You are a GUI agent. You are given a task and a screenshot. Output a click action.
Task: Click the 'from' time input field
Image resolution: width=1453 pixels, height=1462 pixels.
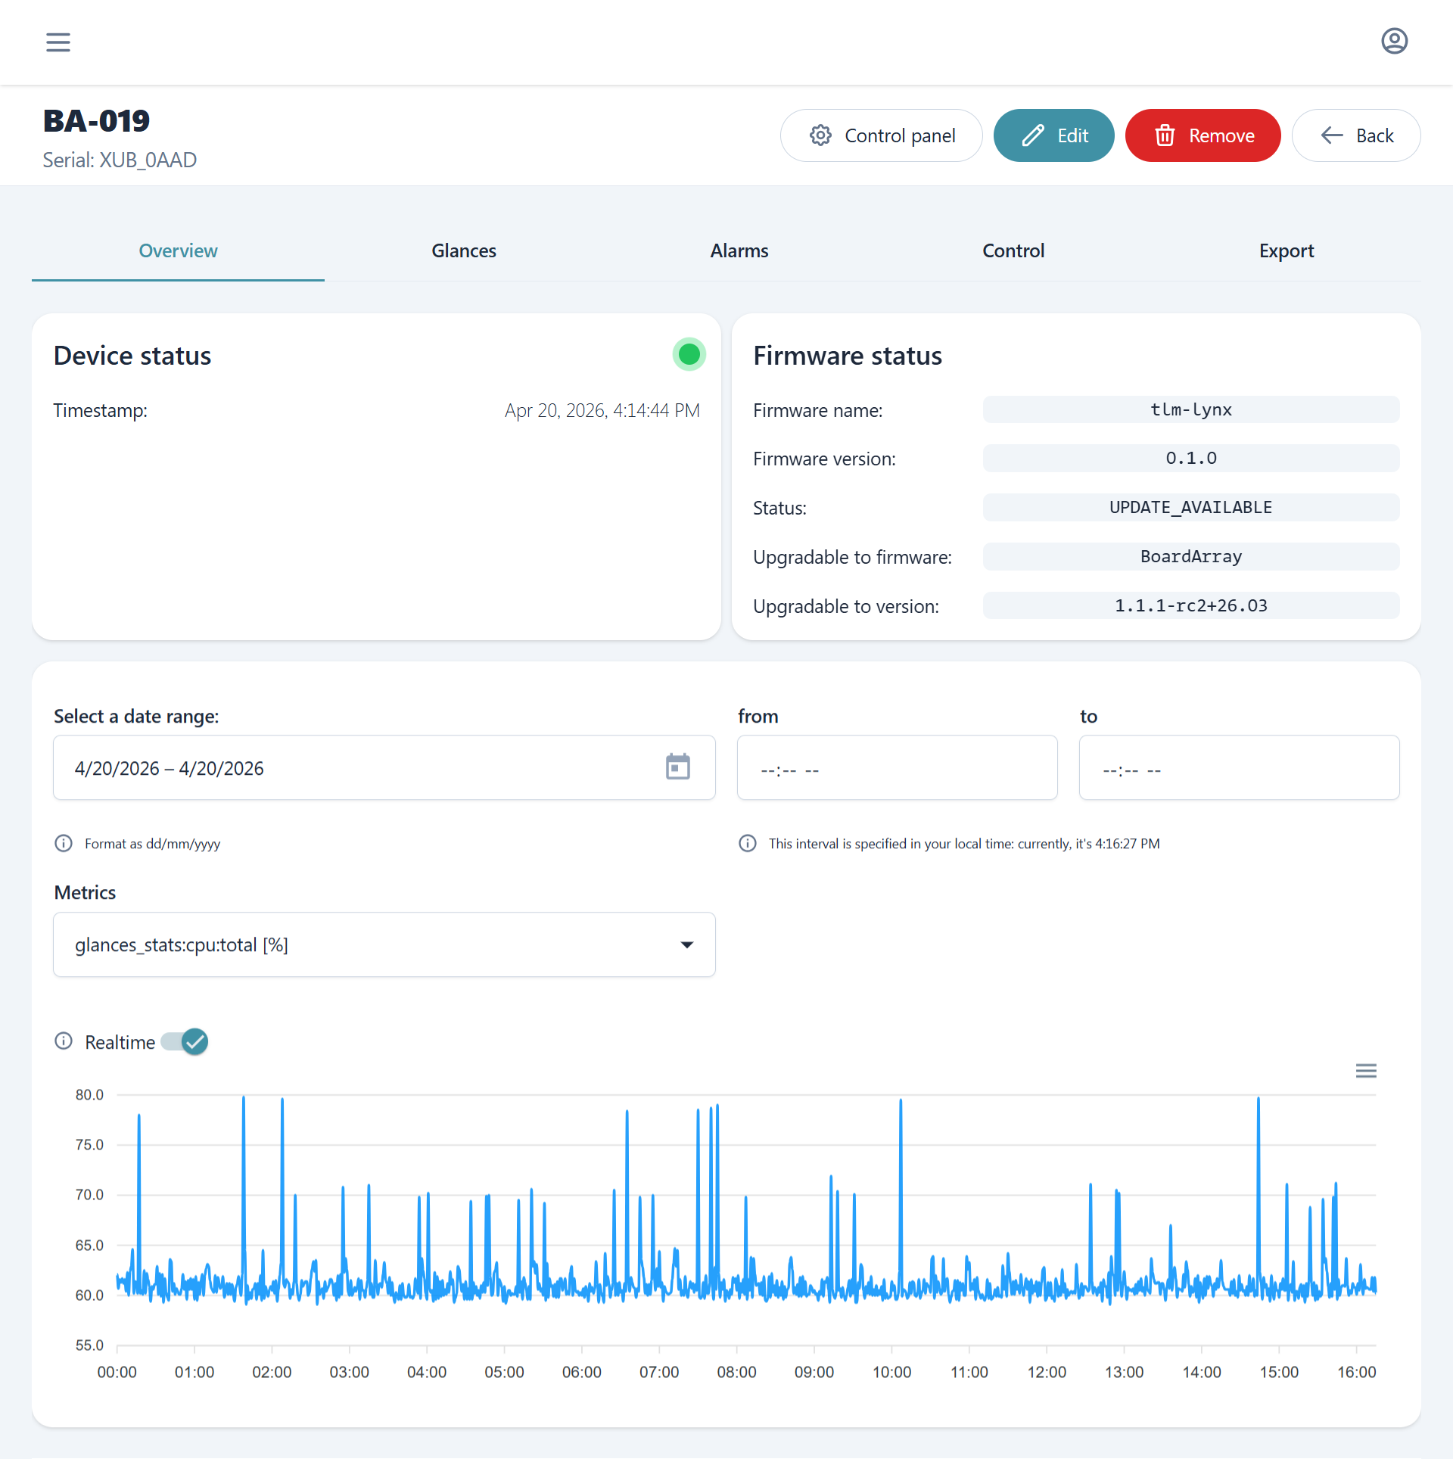897,768
